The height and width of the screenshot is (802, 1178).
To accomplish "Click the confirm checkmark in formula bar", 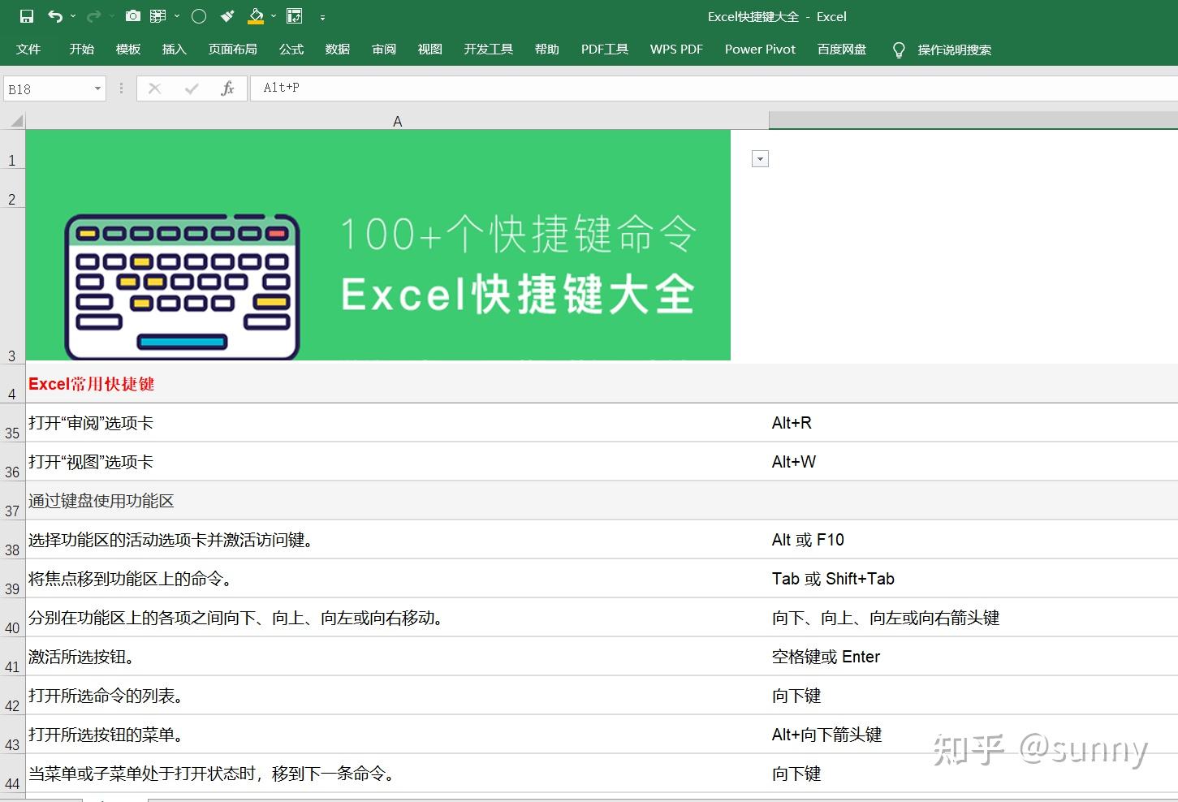I will click(x=192, y=88).
